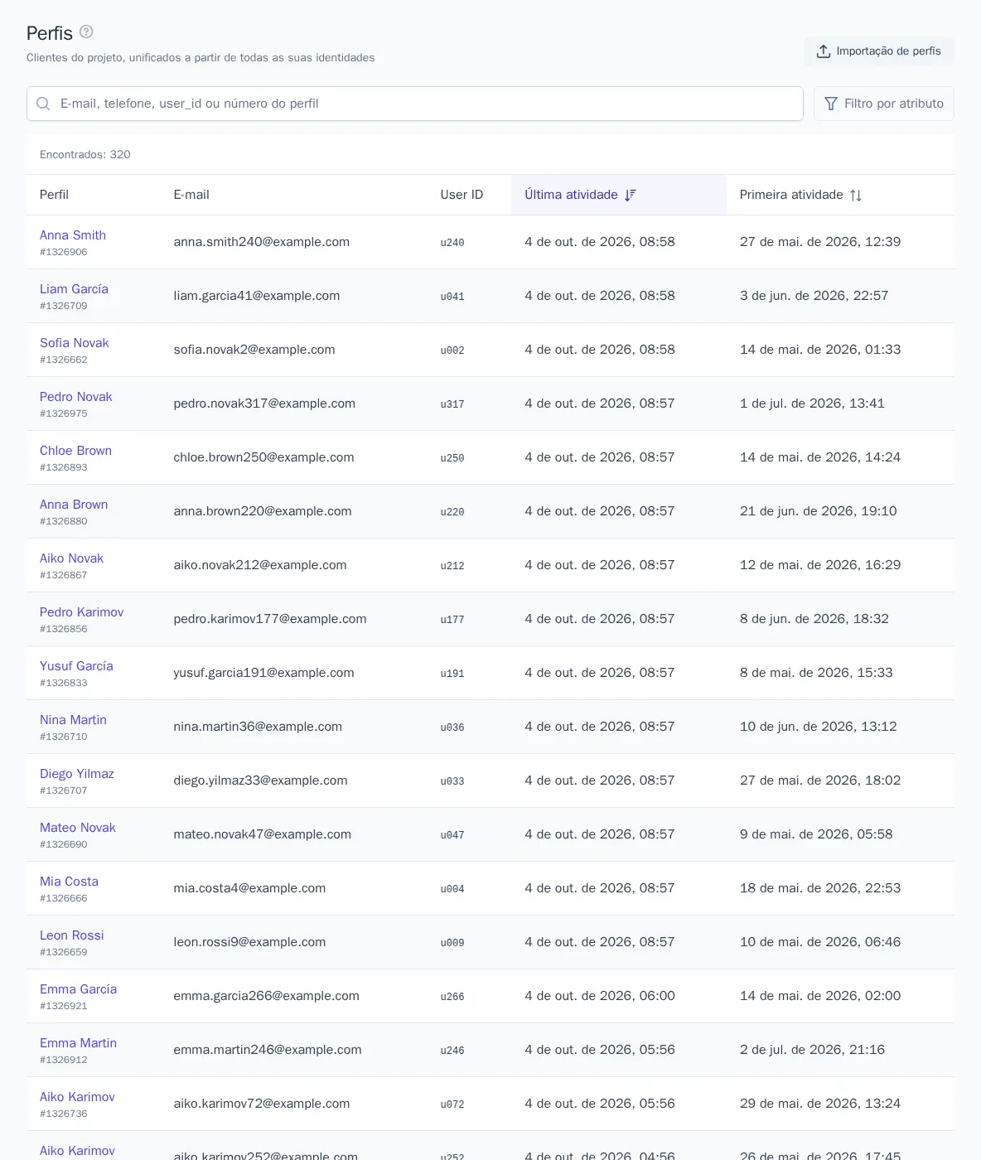Screen dimensions: 981x1160
Task: Open Mateo Novak's profile
Action: point(78,828)
